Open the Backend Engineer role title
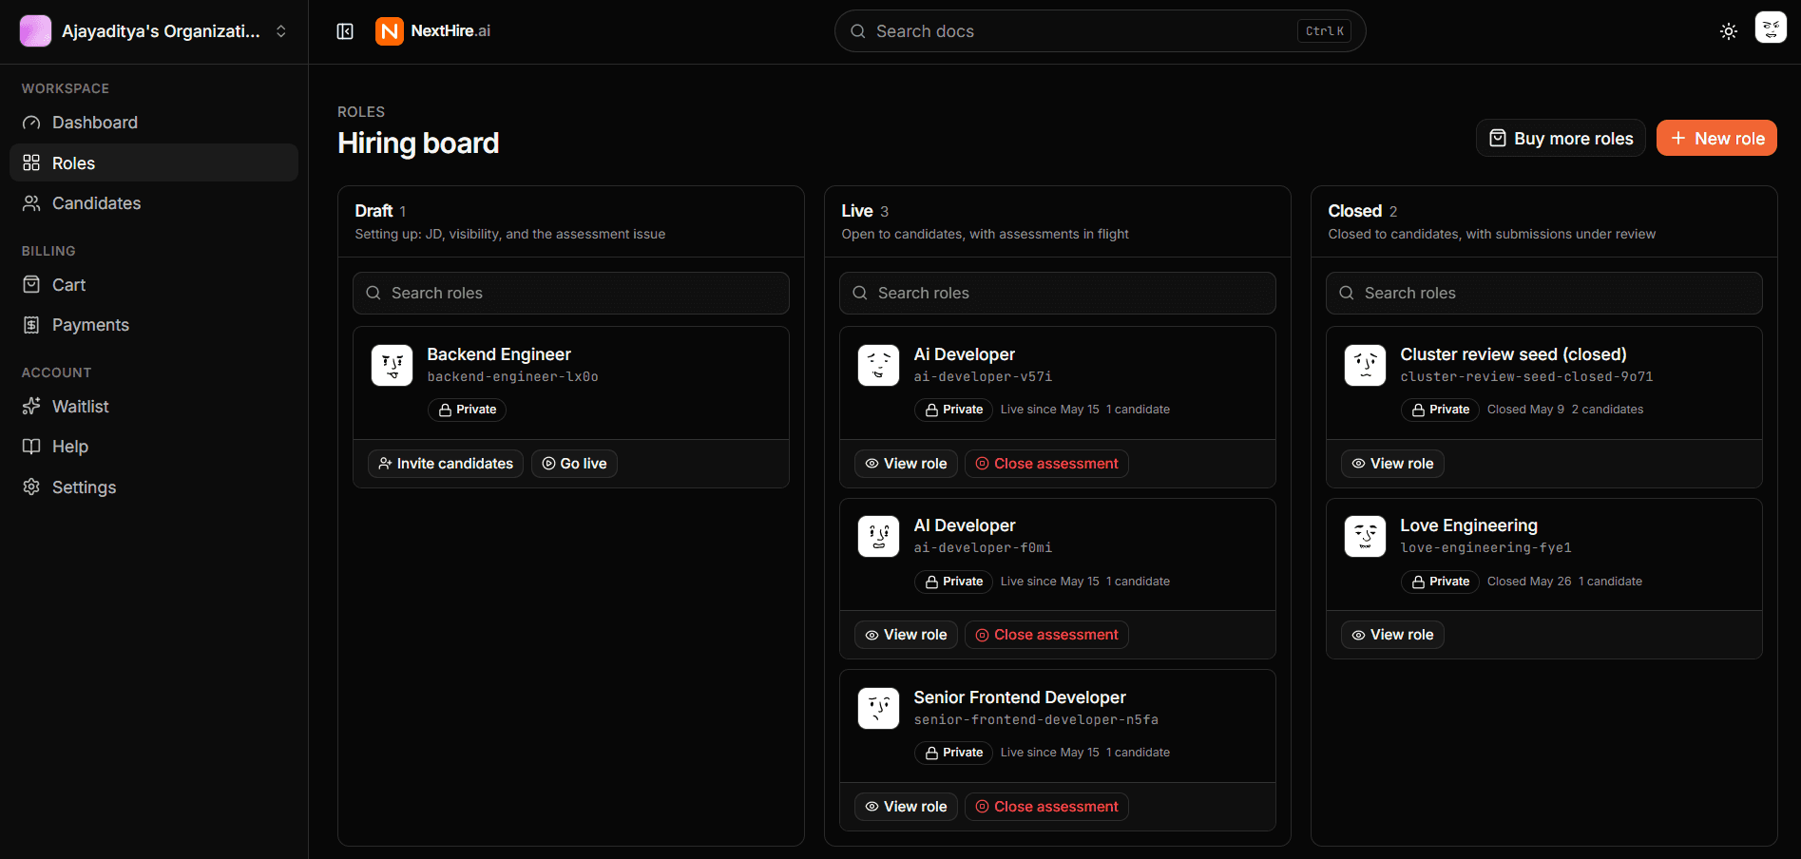 499,354
